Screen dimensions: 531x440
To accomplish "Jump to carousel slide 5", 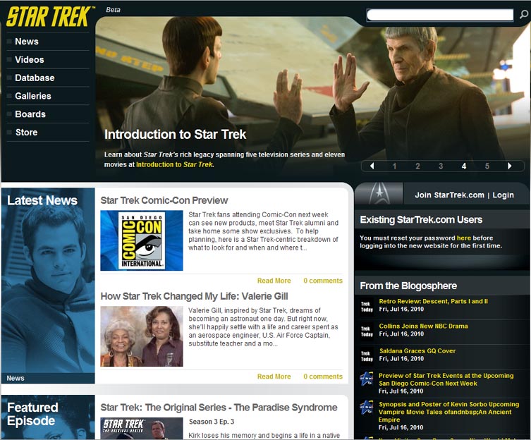I will [487, 166].
